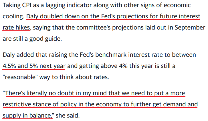Click the word "September" in first paragraph
The width and height of the screenshot is (208, 121).
click(x=190, y=28)
